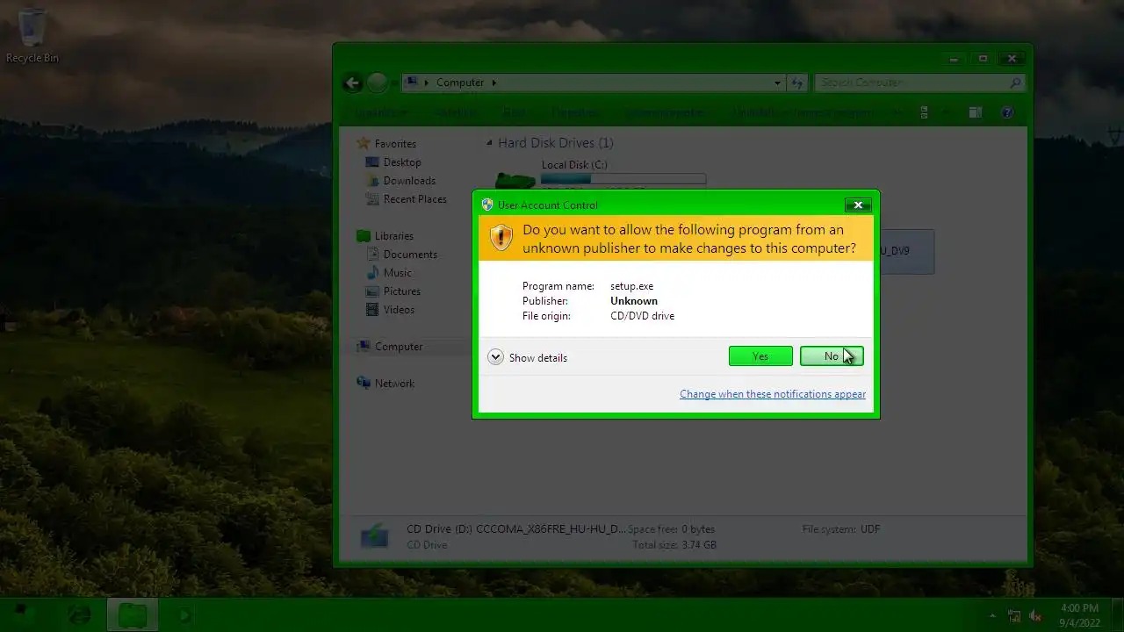Open Downloads under Favorites
The width and height of the screenshot is (1124, 632).
pos(409,181)
